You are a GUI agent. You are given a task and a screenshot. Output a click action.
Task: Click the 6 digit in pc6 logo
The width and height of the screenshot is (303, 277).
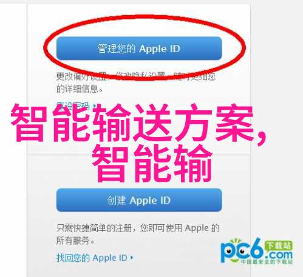pyautogui.click(x=256, y=249)
